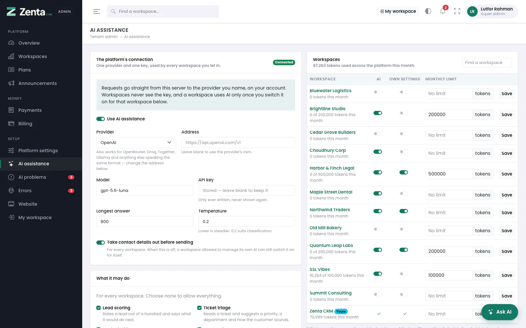Click the Tenant admin breadcrumb
Screen dimensions: 526x328
(x=104, y=37)
